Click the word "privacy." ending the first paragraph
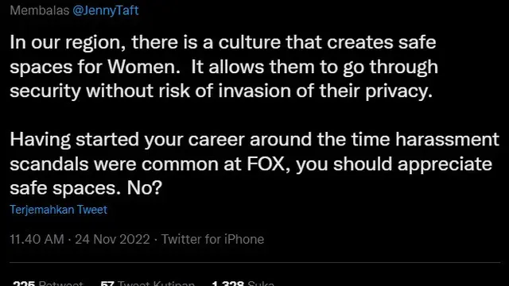Screen dimensions: 509x286 click(x=399, y=91)
